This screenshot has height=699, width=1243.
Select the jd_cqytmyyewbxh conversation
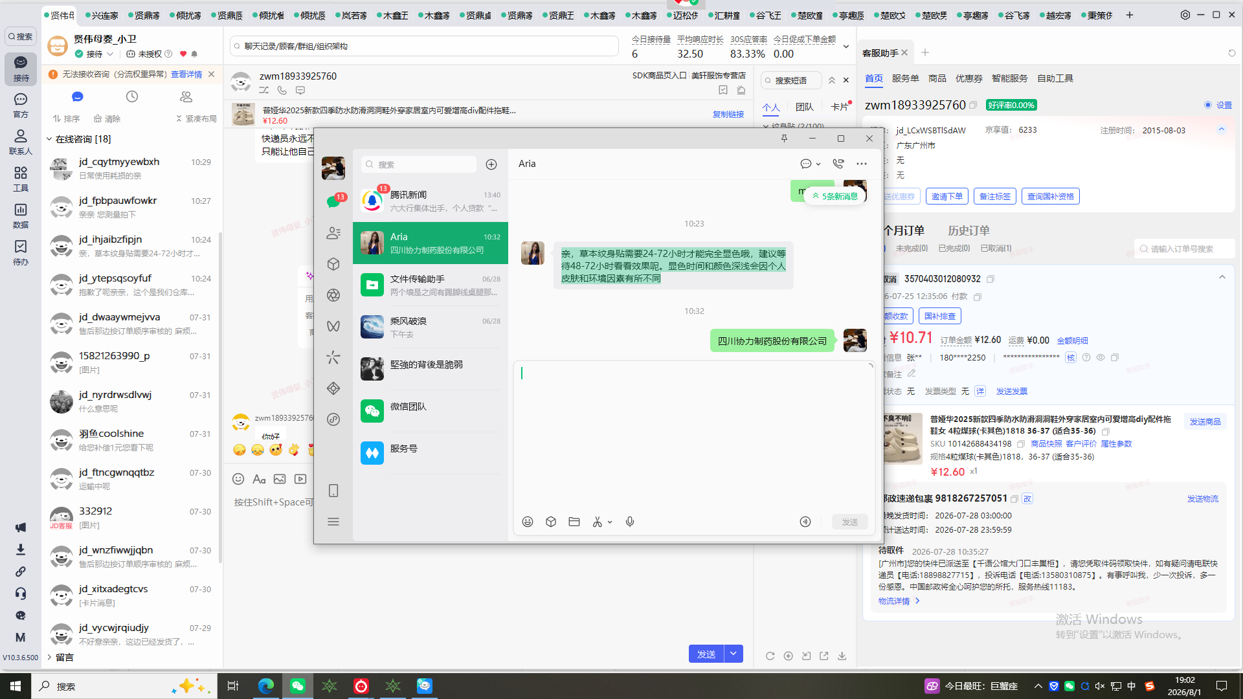tap(131, 168)
